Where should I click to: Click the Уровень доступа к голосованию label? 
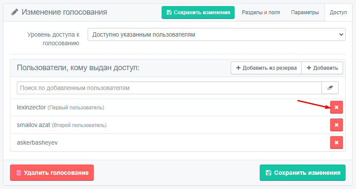click(x=53, y=39)
